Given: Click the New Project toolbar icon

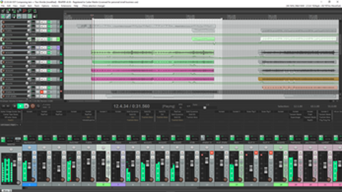Looking at the screenshot, I should (3, 11).
